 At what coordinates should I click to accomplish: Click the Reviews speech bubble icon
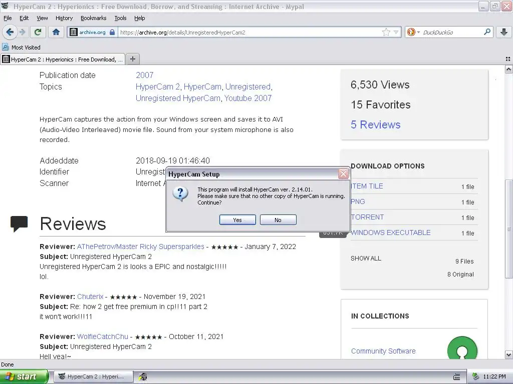pyautogui.click(x=19, y=223)
